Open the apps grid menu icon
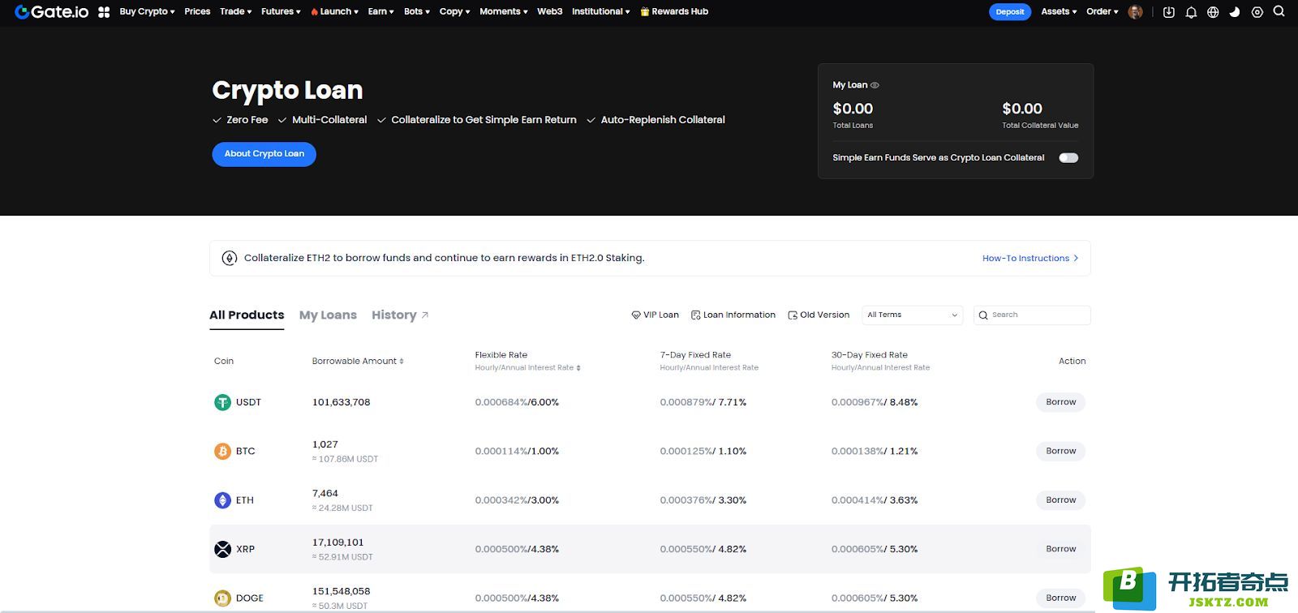 coord(104,12)
